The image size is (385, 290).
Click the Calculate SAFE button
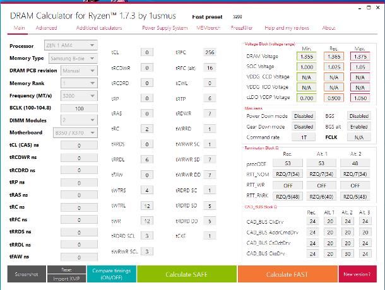point(186,274)
